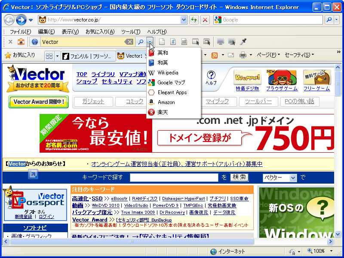Viewport: 344px width, 258px height.
Task: Open the 表示(V) menu
Action: point(70,32)
